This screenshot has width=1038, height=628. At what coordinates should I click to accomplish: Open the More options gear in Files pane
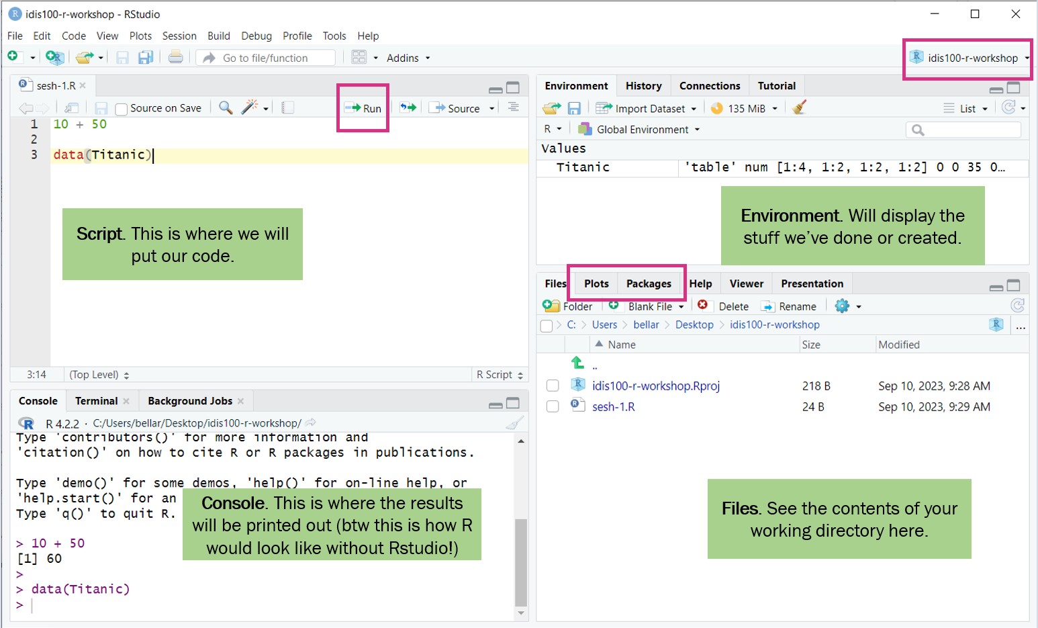843,306
